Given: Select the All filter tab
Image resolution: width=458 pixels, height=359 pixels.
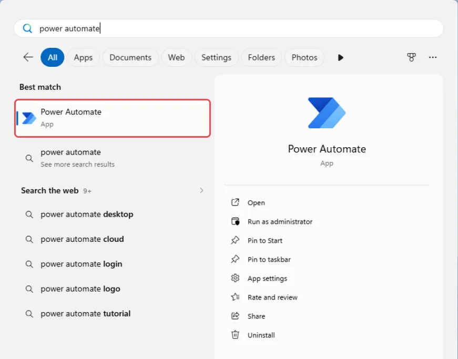Looking at the screenshot, I should [52, 57].
